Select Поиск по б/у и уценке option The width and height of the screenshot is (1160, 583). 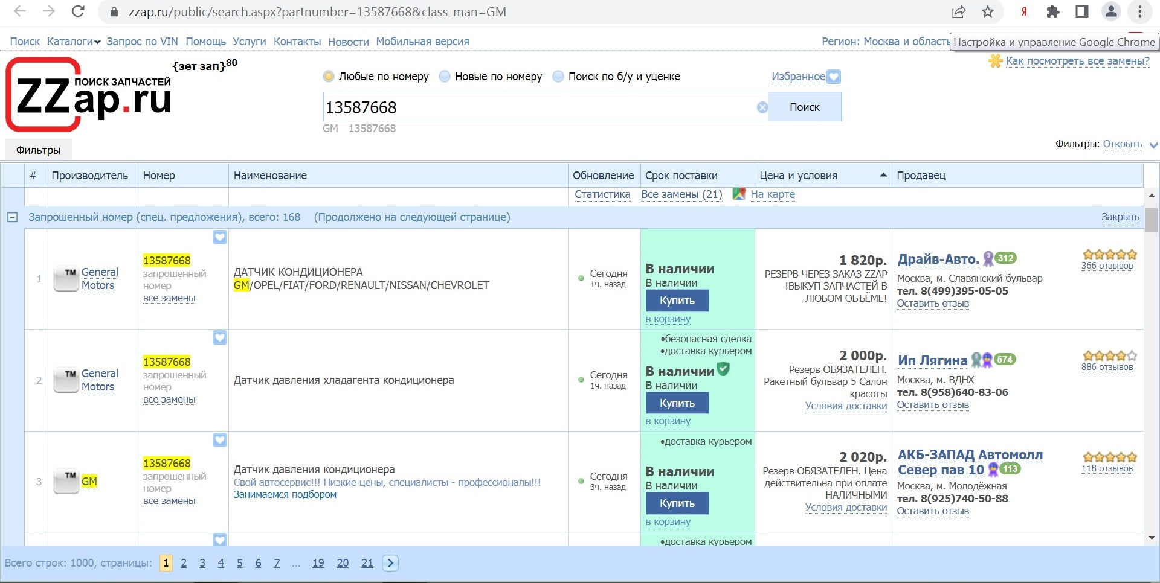pos(558,77)
